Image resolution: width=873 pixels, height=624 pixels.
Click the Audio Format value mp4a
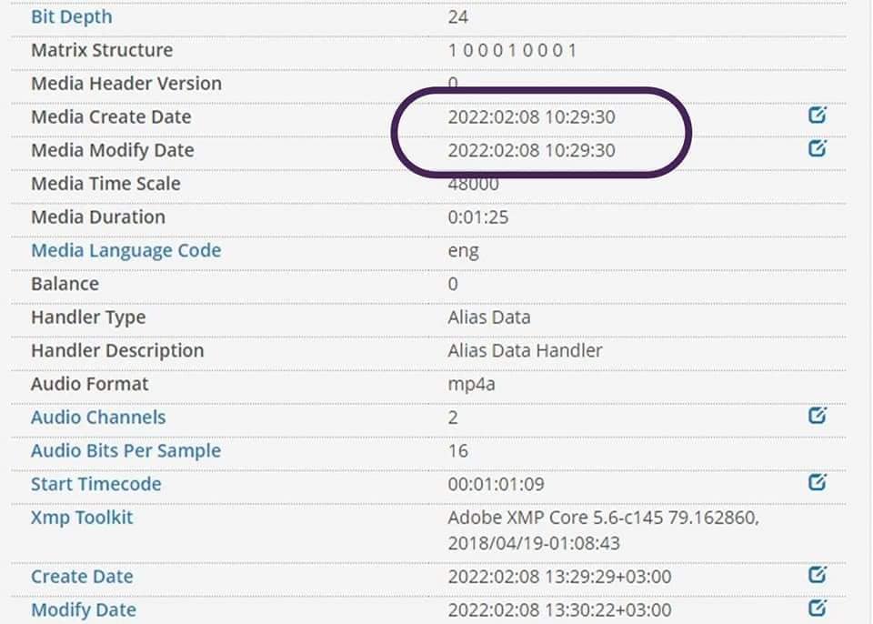tap(471, 384)
